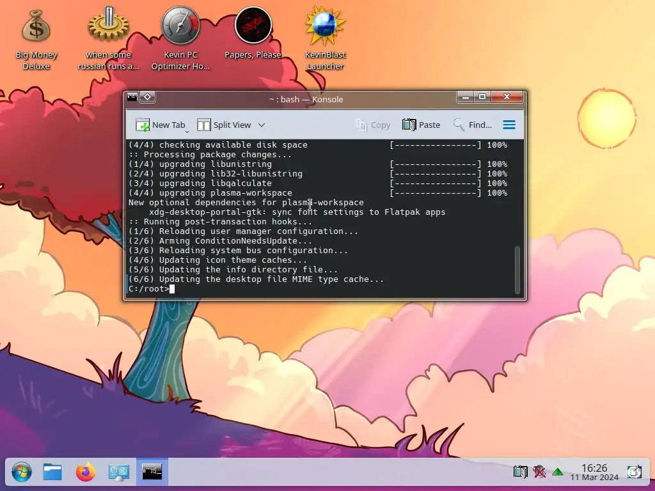Minimize the Konsole window
Image resolution: width=655 pixels, height=491 pixels.
(x=466, y=97)
